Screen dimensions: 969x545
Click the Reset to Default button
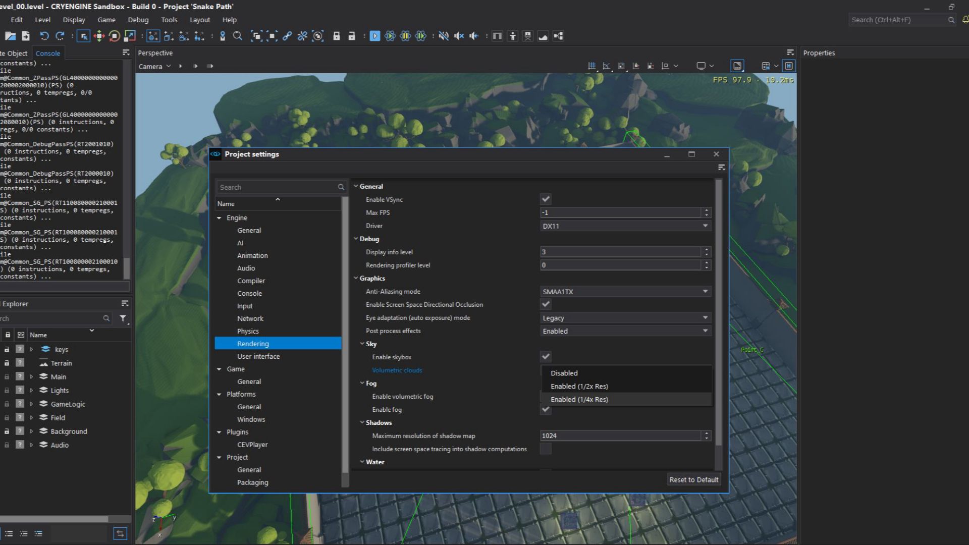tap(693, 479)
